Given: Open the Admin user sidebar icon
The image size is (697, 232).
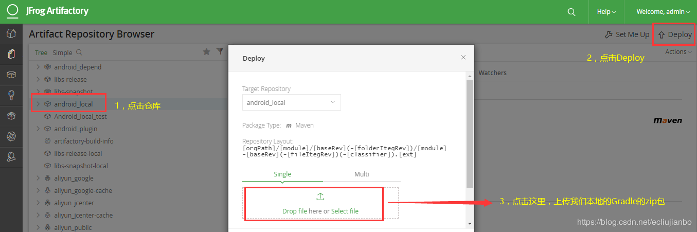Looking at the screenshot, I should (11, 157).
